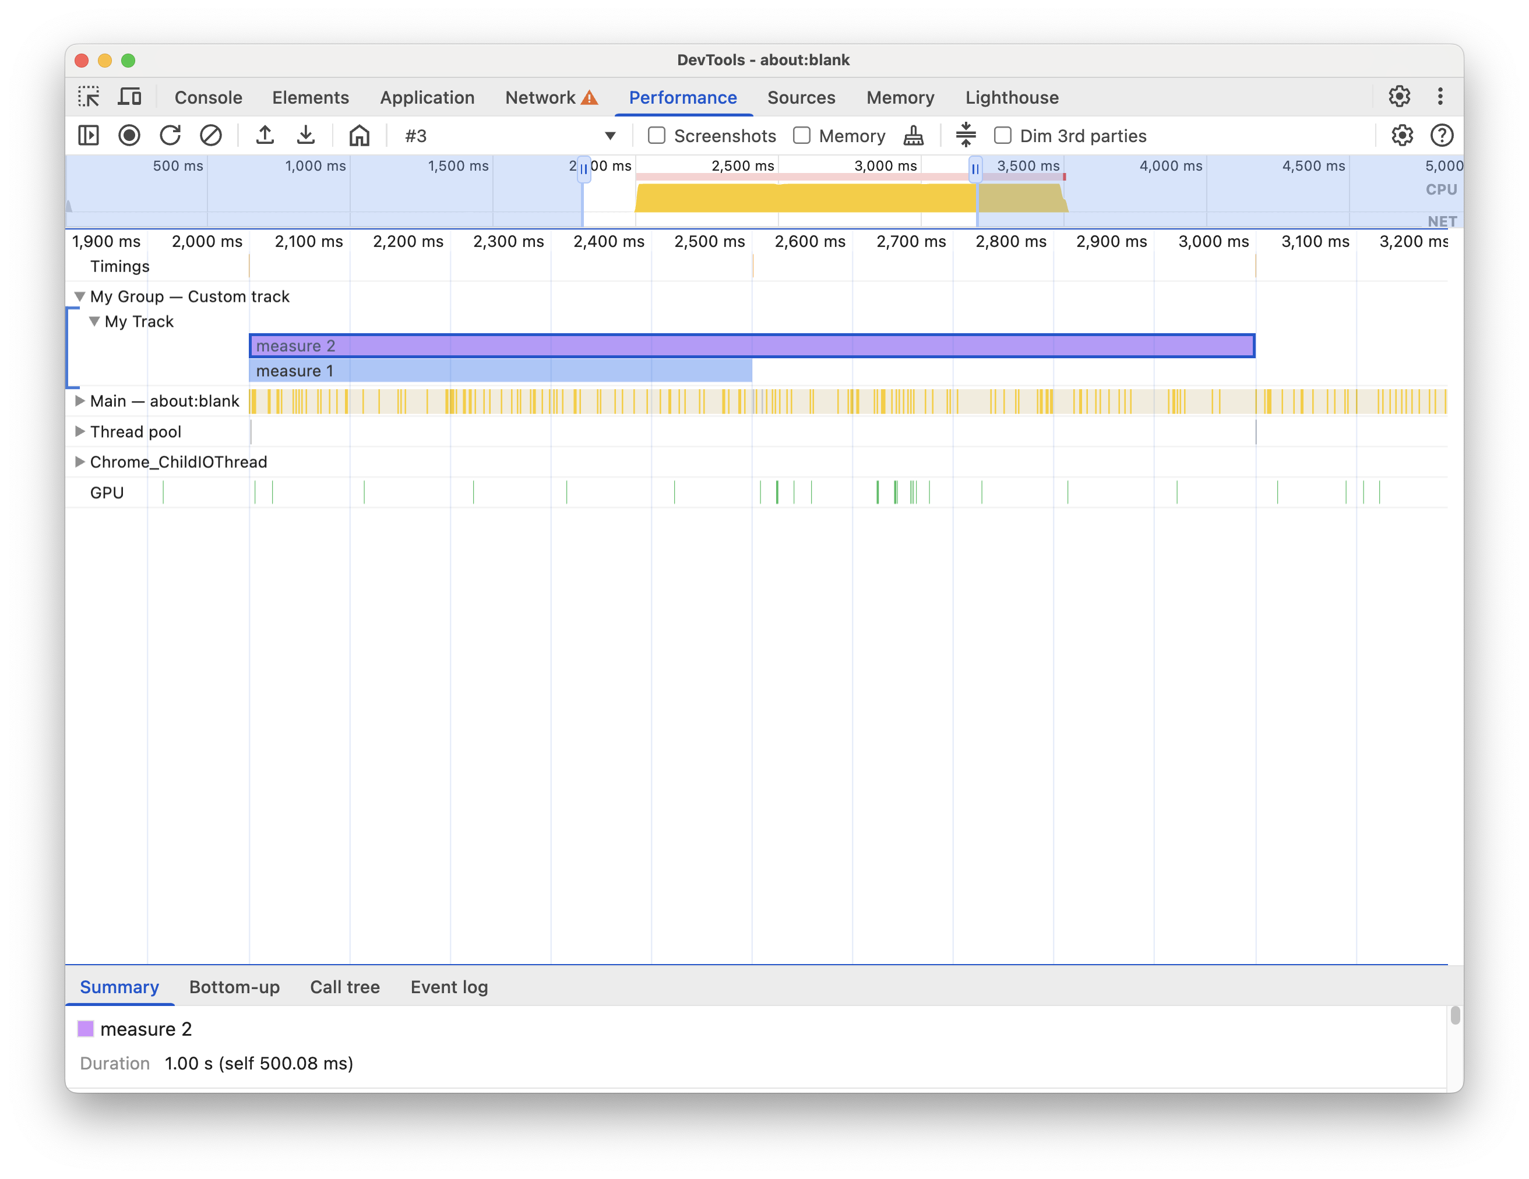Image resolution: width=1529 pixels, height=1179 pixels.
Task: Click the reload and profile button
Action: 170,134
